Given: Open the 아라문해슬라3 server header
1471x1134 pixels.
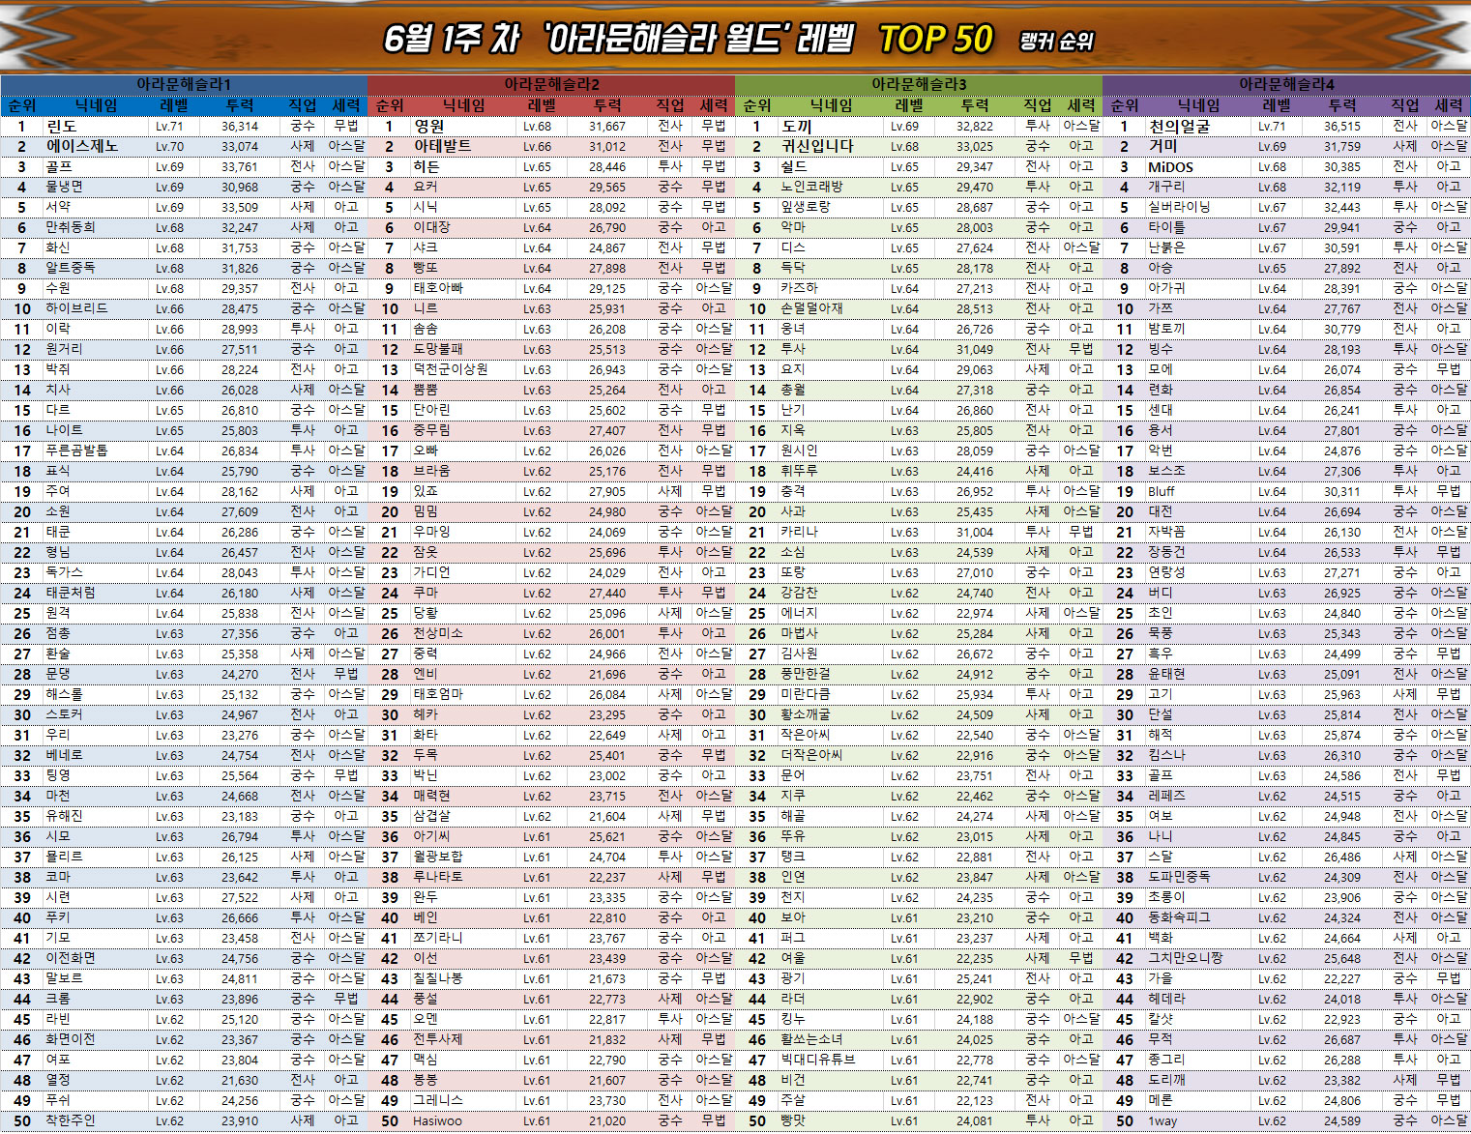Looking at the screenshot, I should click(x=919, y=84).
